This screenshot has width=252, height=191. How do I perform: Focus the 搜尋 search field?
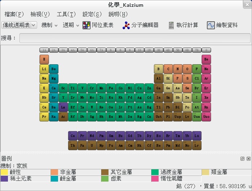[135, 38]
